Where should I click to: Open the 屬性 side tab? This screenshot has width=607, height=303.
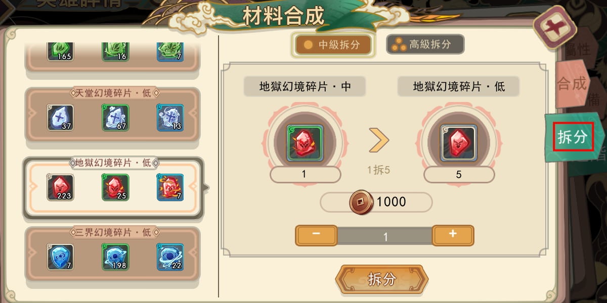(576, 49)
